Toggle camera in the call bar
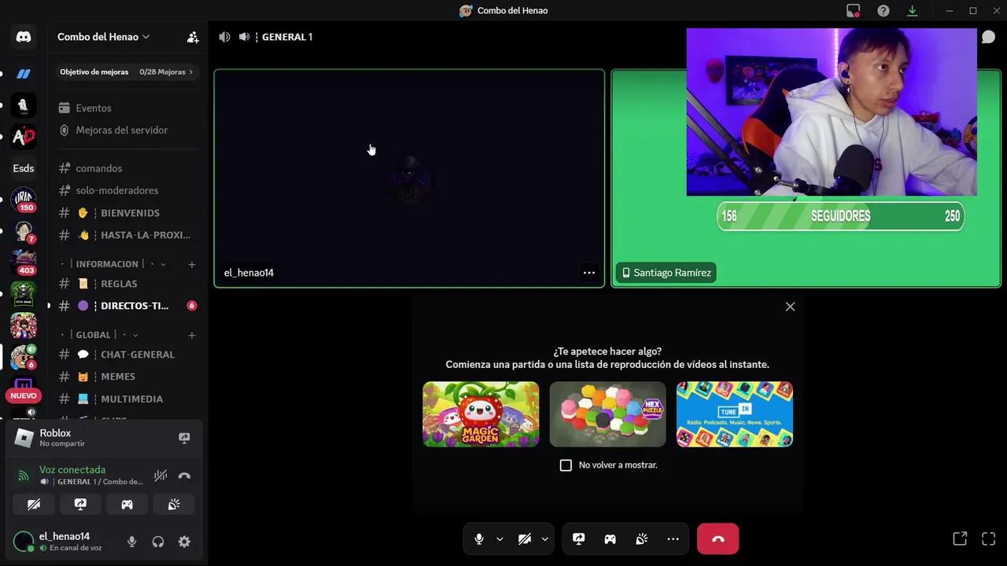The width and height of the screenshot is (1007, 566). (x=524, y=539)
